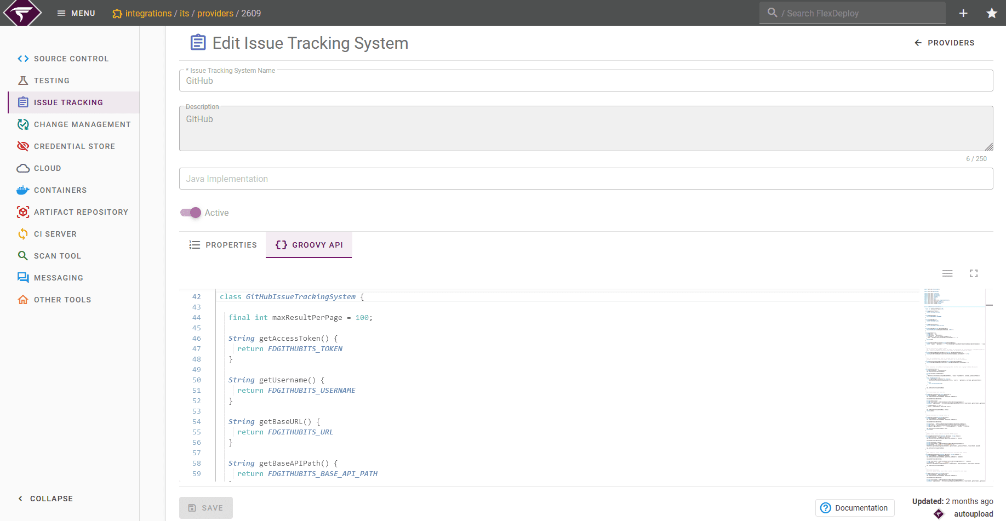The width and height of the screenshot is (1006, 521).
Task: Click the search magnifier icon
Action: pos(773,12)
